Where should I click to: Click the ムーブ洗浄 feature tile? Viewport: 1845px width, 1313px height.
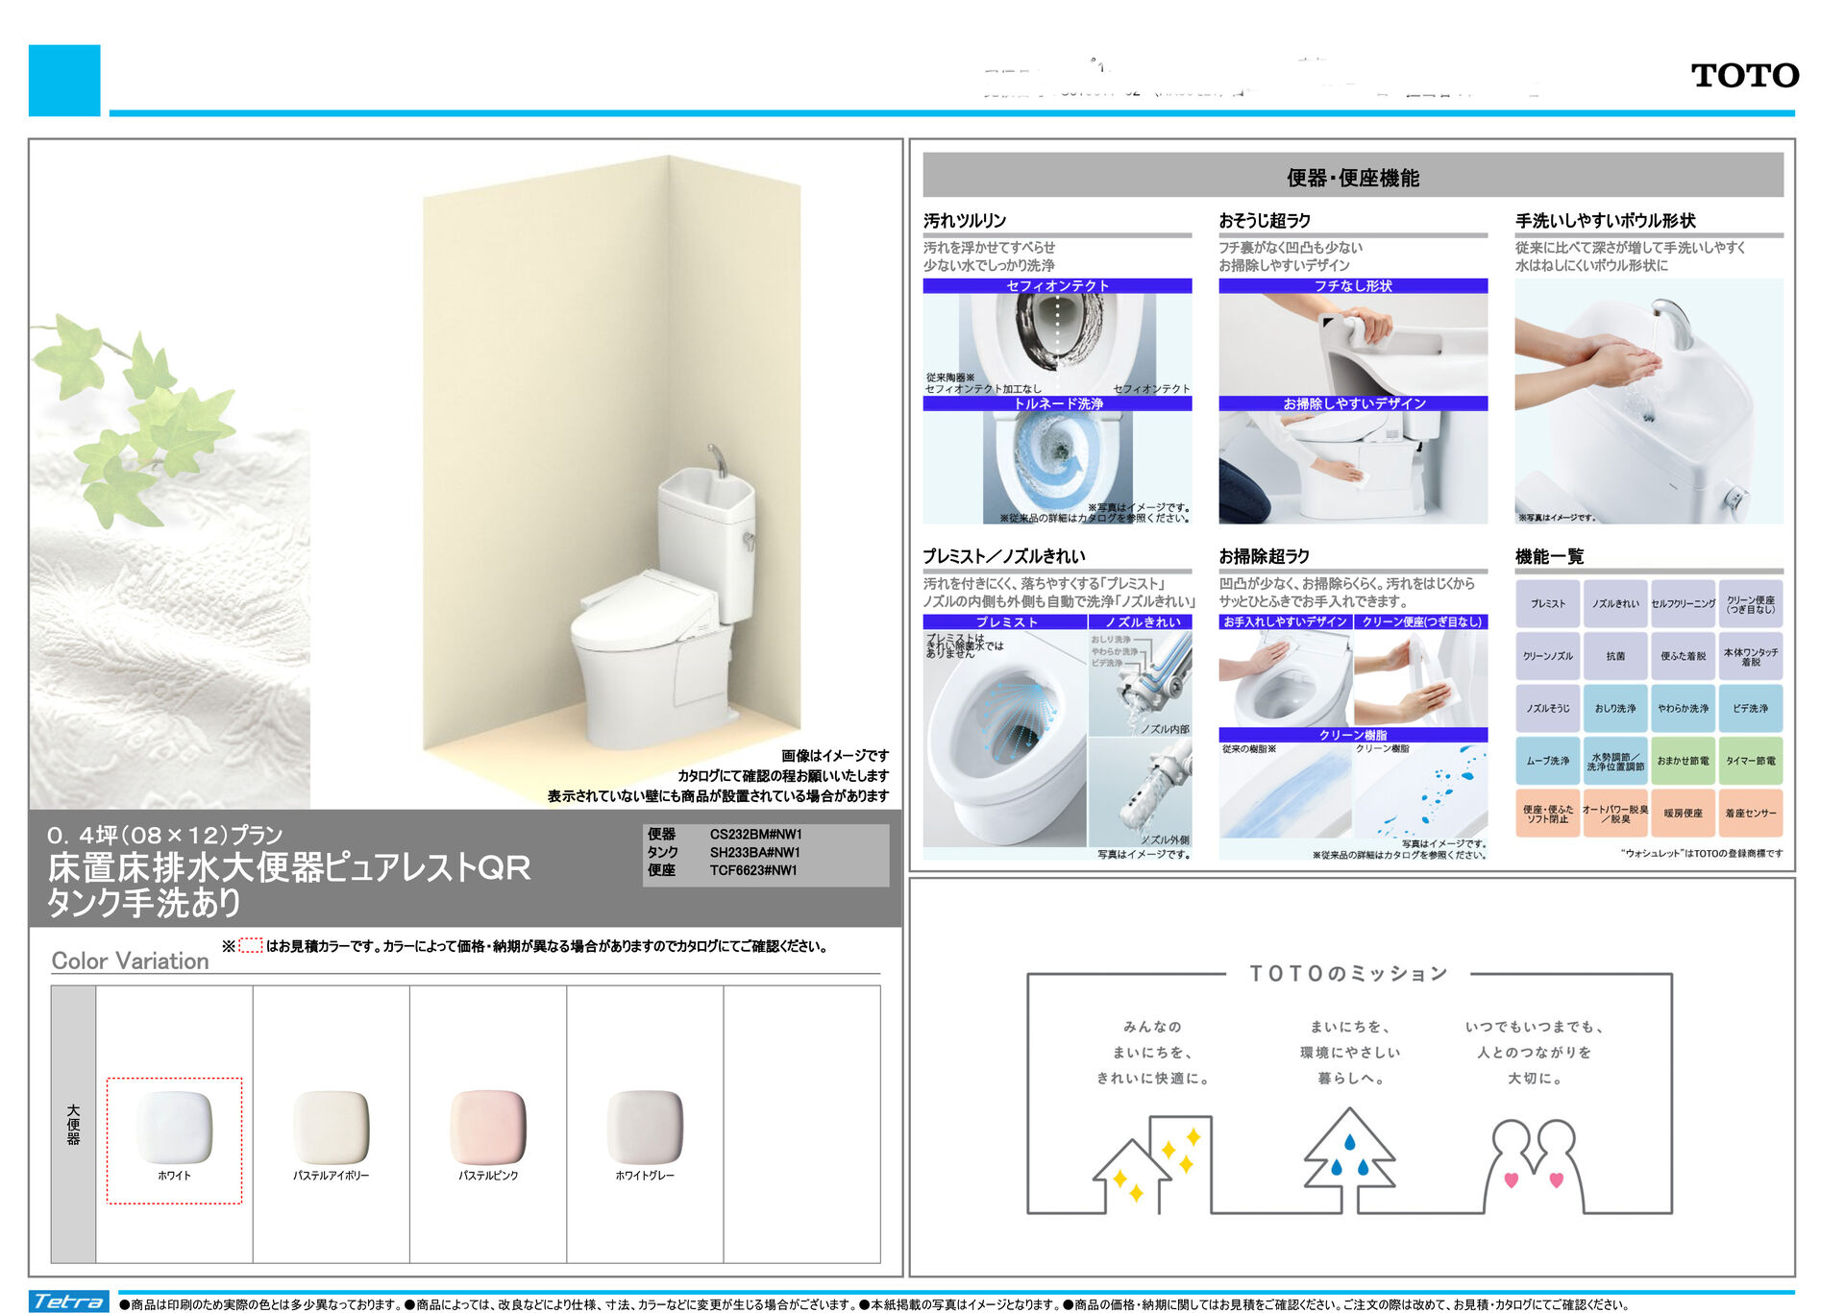pos(1547,761)
